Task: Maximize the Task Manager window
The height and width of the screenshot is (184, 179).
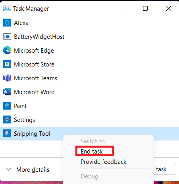Action: click(x=145, y=8)
